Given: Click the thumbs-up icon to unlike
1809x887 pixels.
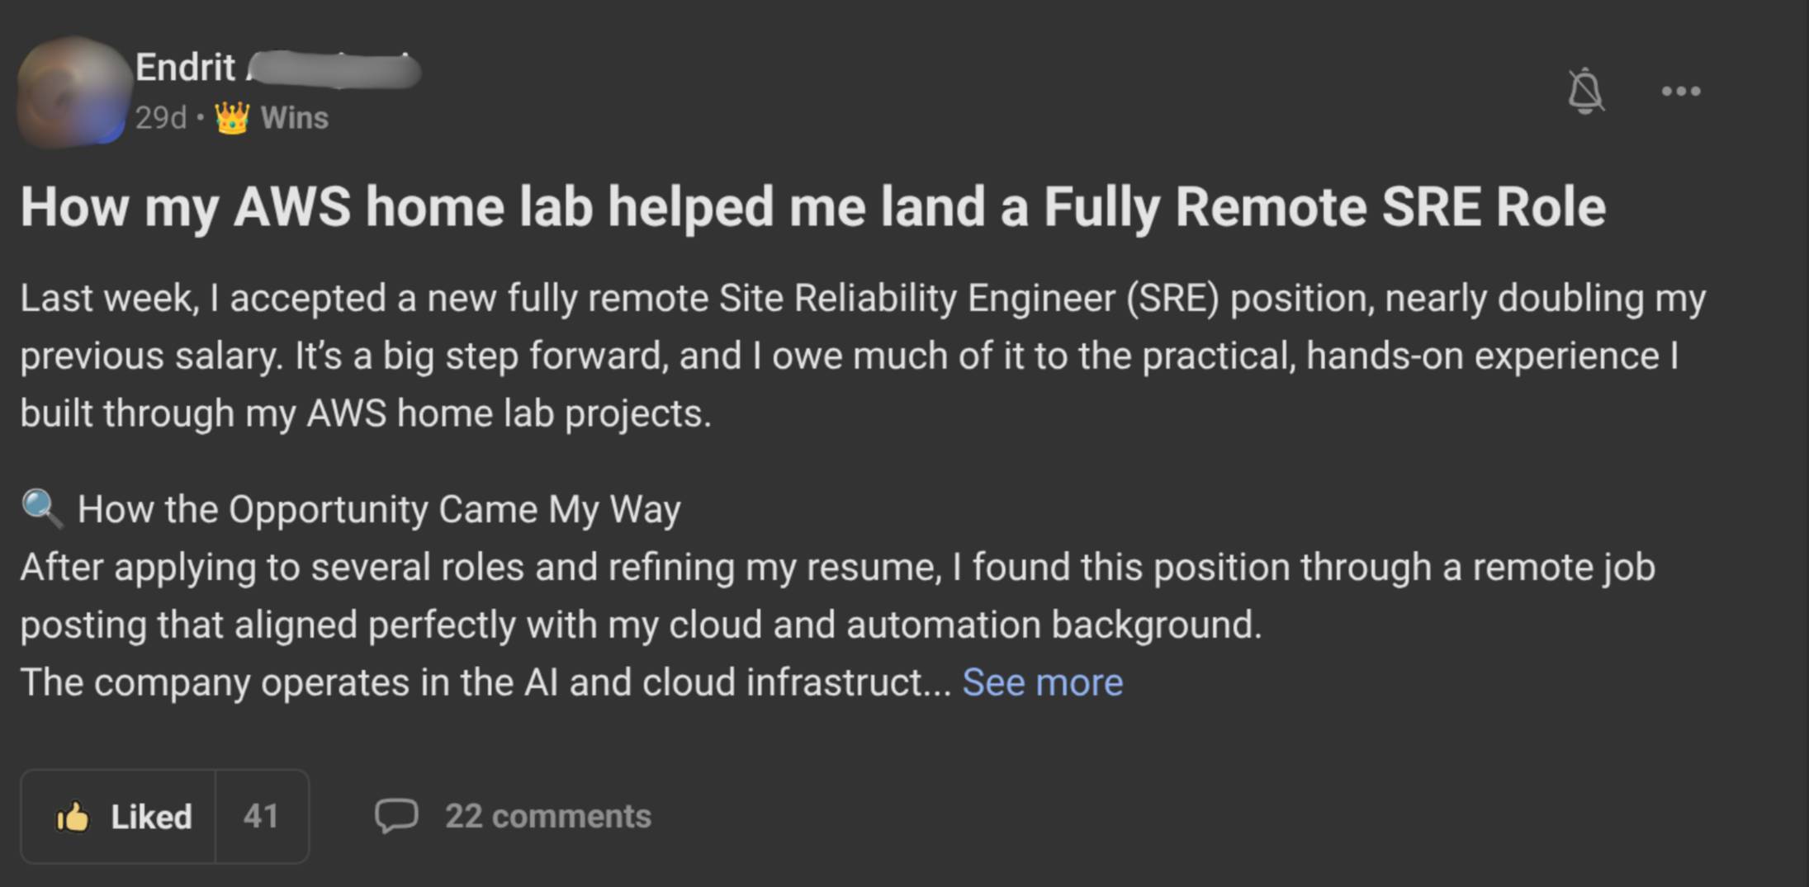Looking at the screenshot, I should (x=73, y=817).
